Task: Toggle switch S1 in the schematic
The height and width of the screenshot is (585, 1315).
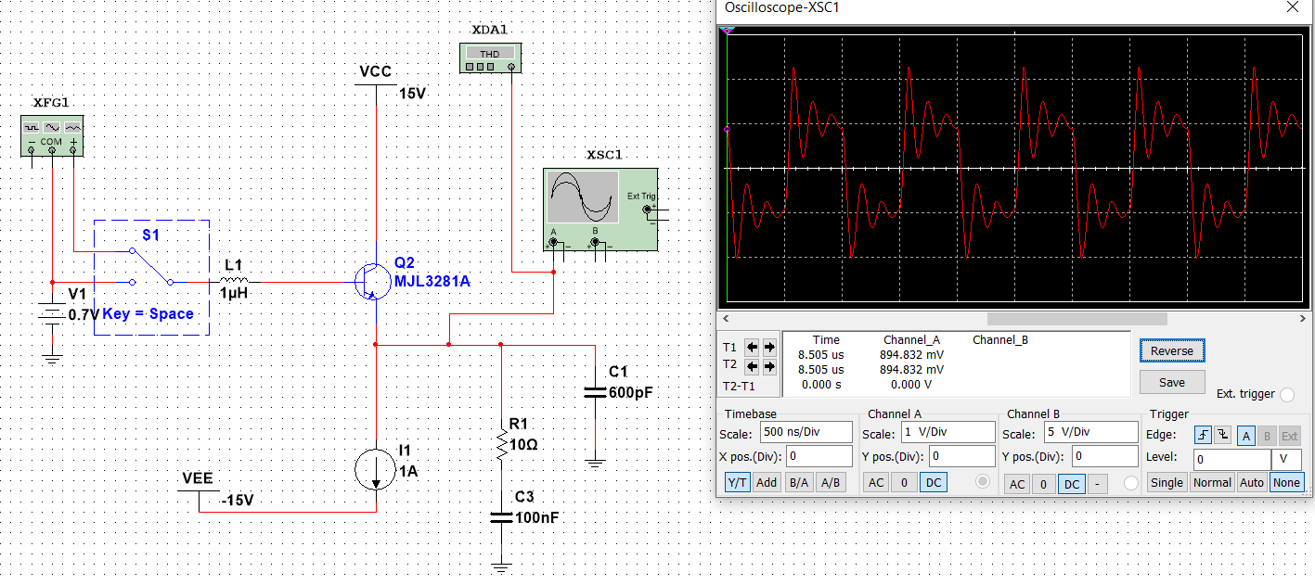Action: (x=151, y=266)
